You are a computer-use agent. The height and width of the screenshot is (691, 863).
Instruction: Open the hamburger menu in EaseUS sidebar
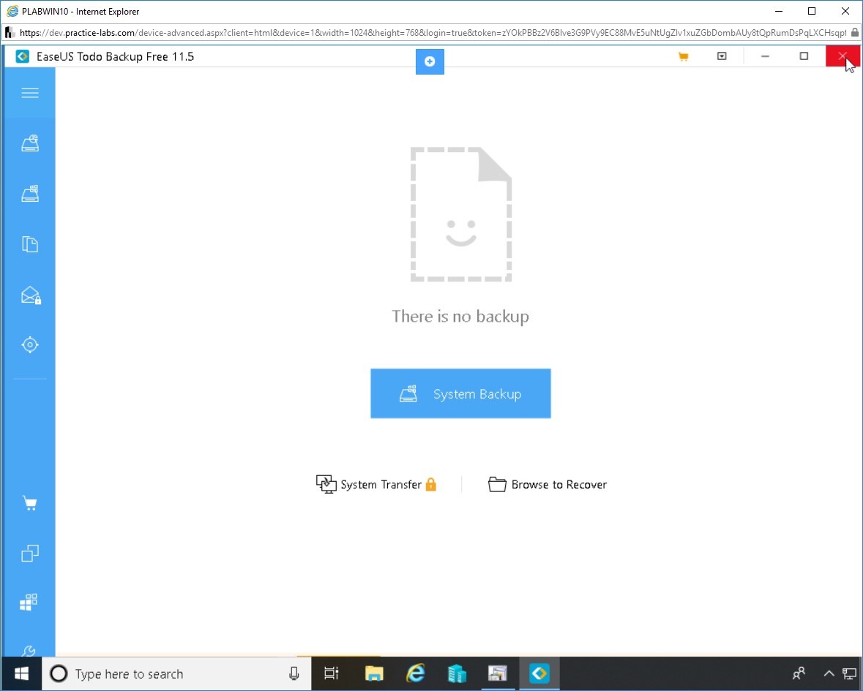pos(30,93)
